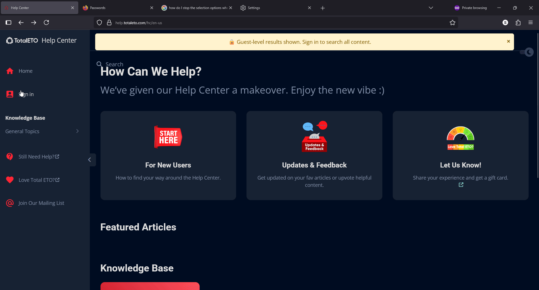Viewport: 539px width, 290px height.
Task: Click the heart icon next to Love Total ETO
Action: tap(10, 180)
